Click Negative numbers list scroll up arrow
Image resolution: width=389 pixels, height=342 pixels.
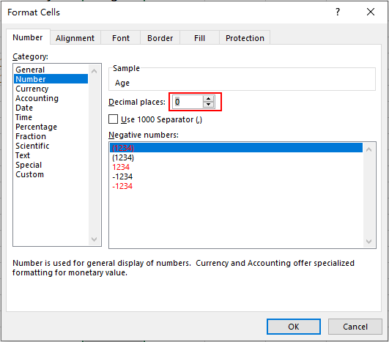369,149
